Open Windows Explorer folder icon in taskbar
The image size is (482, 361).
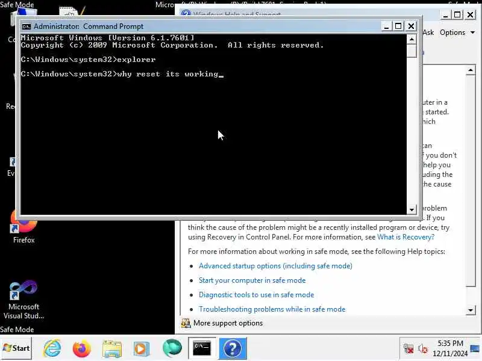pos(112,349)
